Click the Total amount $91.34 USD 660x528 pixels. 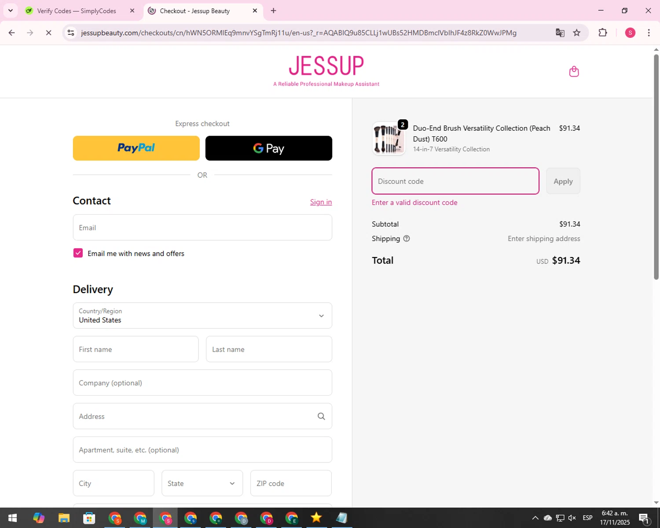(558, 260)
